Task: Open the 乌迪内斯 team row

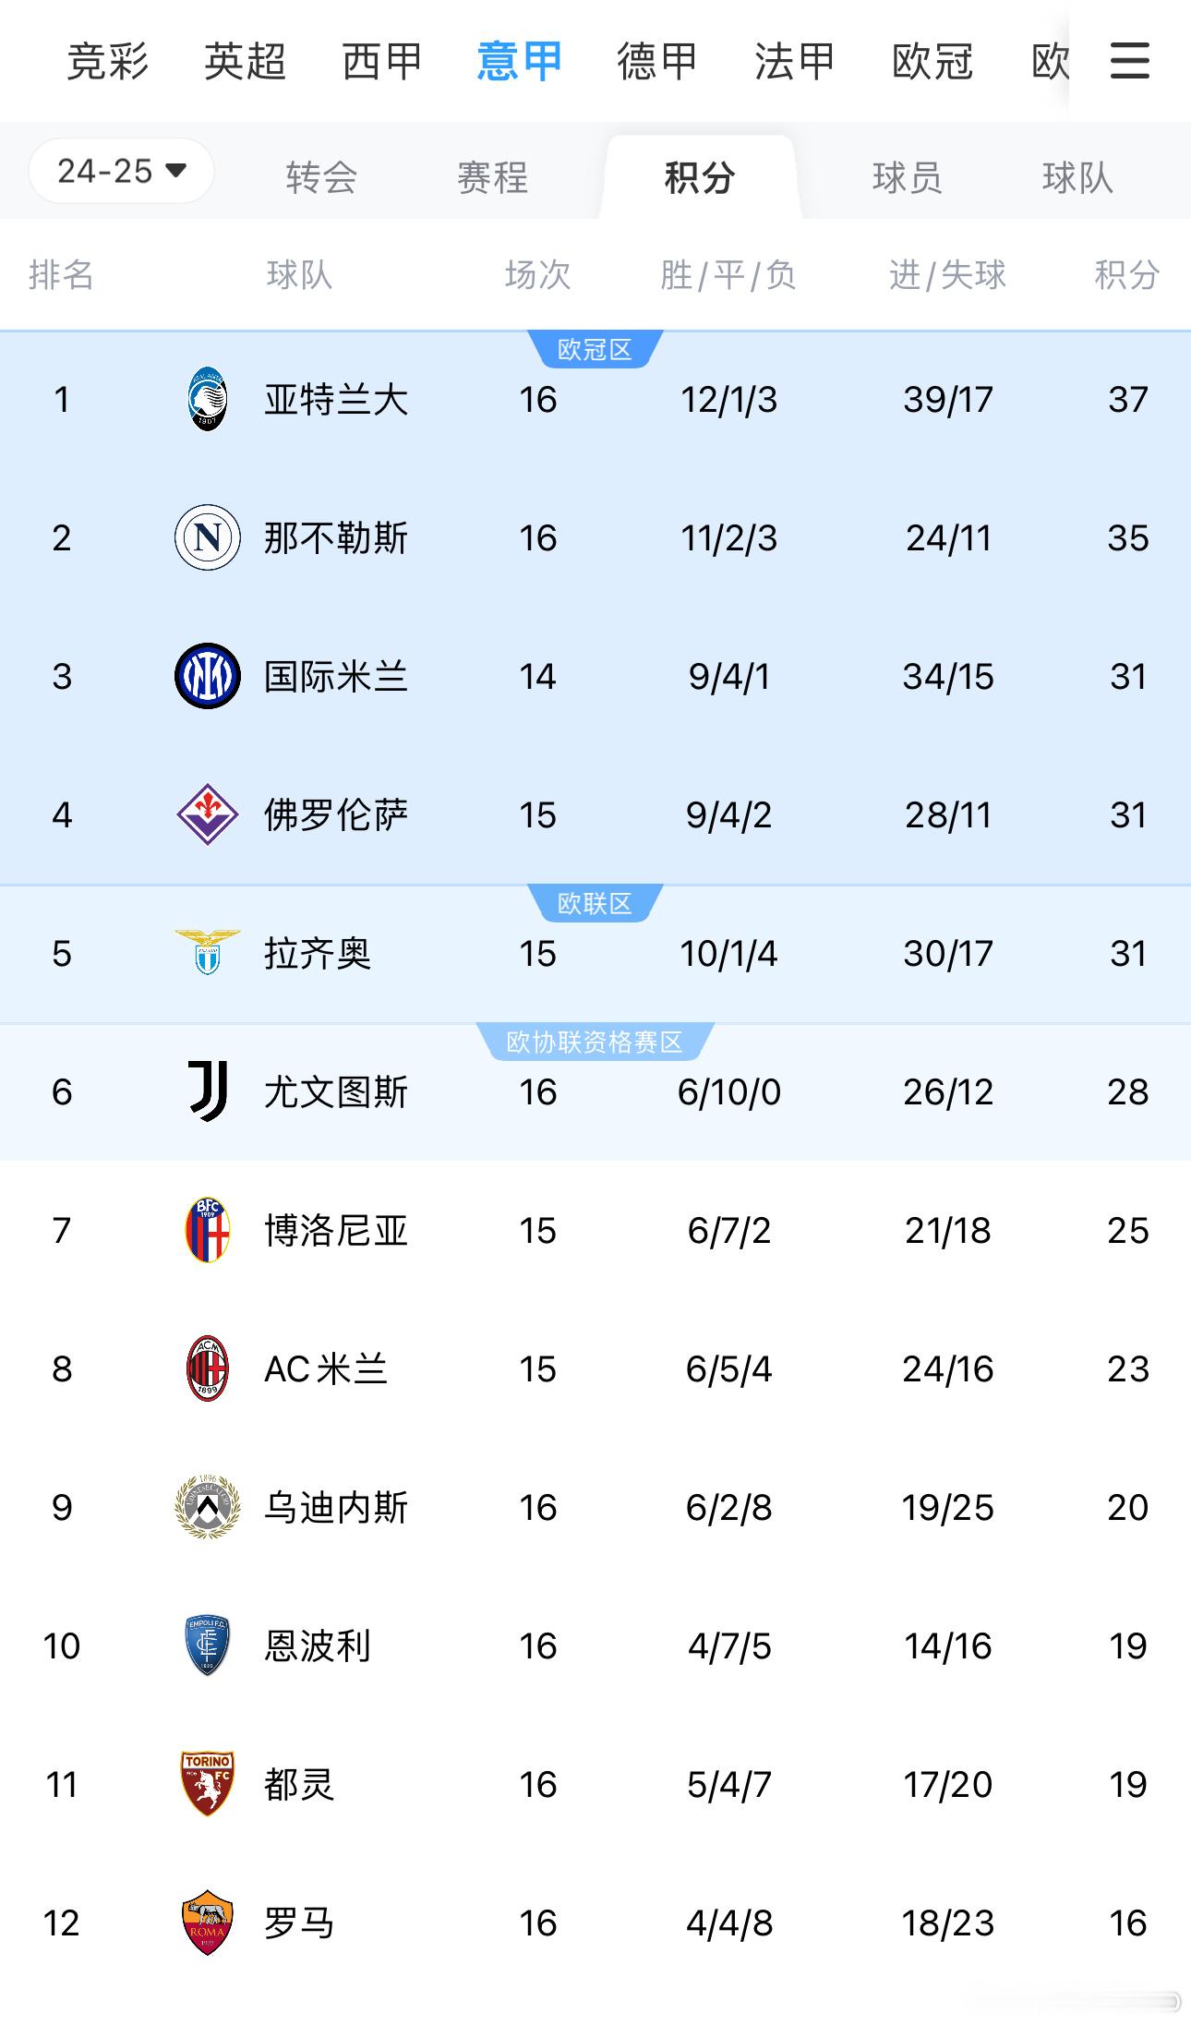Action: pos(595,1507)
